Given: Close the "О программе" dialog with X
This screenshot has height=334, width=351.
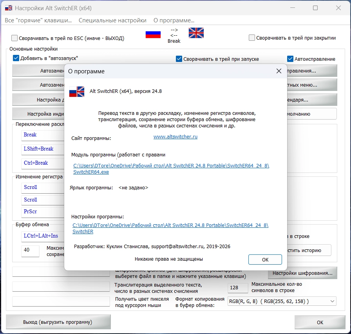Looking at the screenshot, I should pos(279,71).
